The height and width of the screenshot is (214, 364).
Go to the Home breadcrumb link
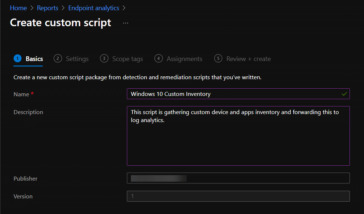point(18,8)
